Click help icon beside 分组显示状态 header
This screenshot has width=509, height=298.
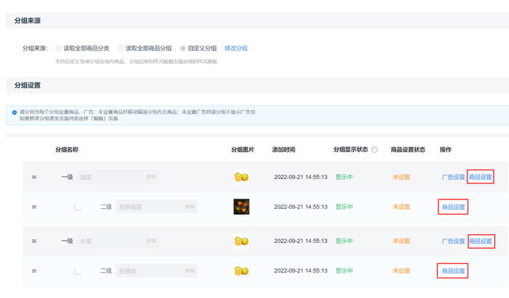(374, 149)
